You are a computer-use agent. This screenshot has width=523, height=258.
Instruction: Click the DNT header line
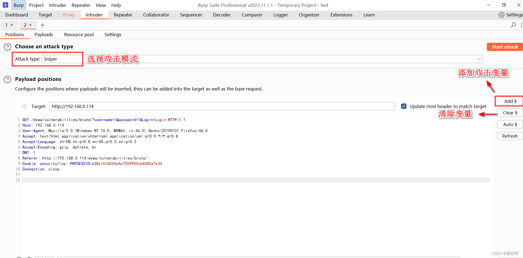click(x=29, y=153)
